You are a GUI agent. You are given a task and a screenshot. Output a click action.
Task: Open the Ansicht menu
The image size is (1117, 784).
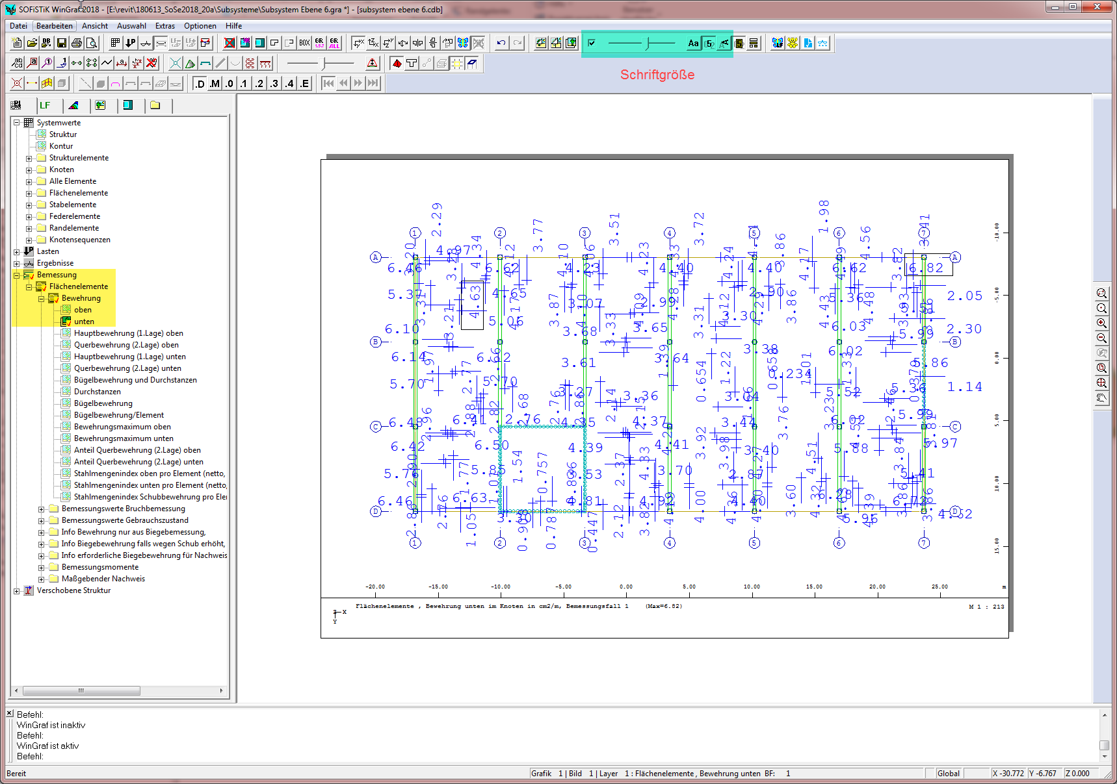[95, 26]
